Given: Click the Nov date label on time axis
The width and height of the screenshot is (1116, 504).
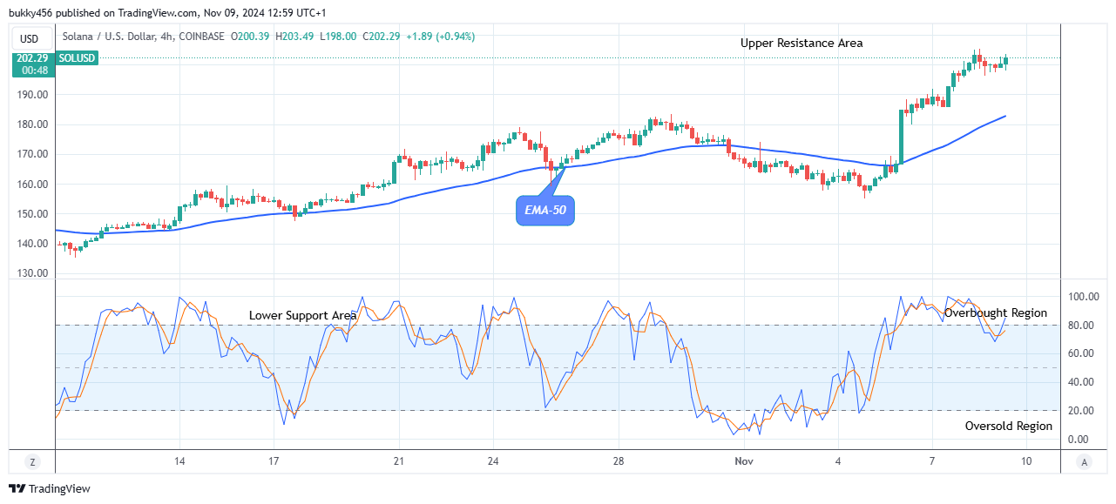Looking at the screenshot, I should (743, 460).
